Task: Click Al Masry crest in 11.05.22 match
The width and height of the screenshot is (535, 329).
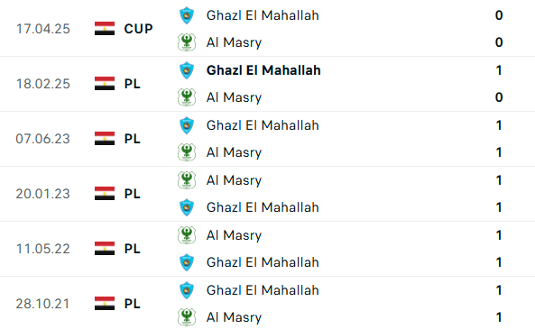Action: (x=187, y=235)
